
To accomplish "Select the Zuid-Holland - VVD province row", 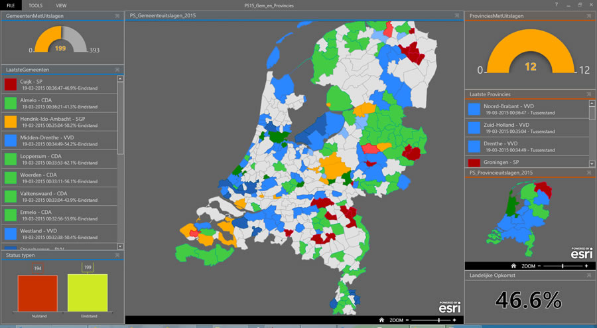I will point(527,128).
